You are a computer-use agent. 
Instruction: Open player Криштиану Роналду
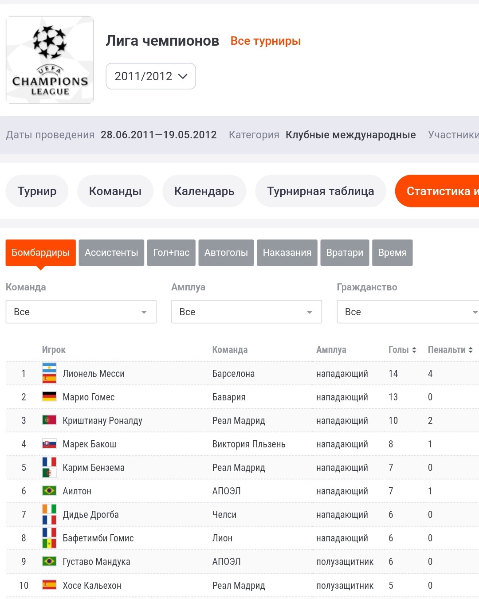[x=102, y=421]
